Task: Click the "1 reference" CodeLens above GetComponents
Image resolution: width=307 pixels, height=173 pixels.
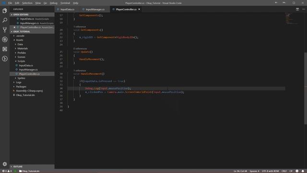Action: 80,26
